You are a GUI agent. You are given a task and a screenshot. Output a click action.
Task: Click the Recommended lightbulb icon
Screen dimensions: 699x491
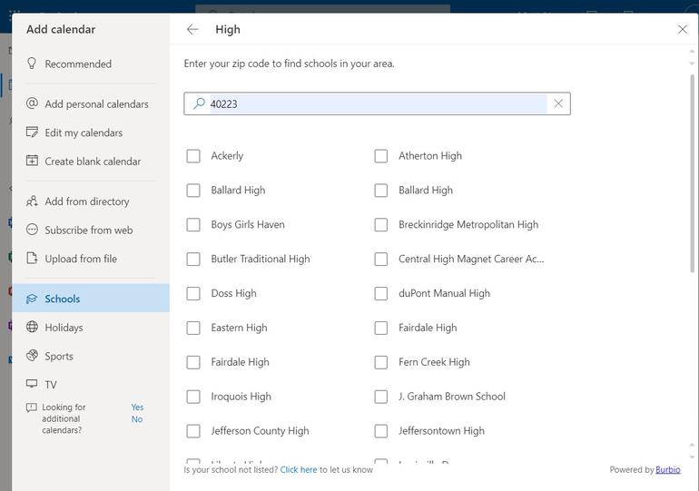click(x=32, y=64)
